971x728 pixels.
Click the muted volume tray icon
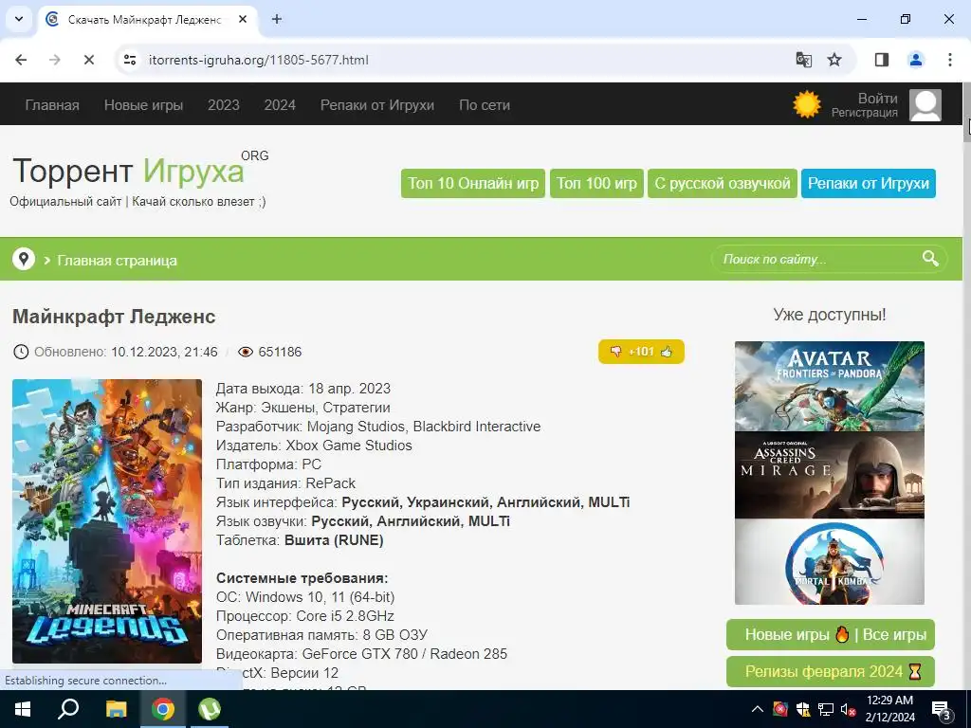(849, 709)
